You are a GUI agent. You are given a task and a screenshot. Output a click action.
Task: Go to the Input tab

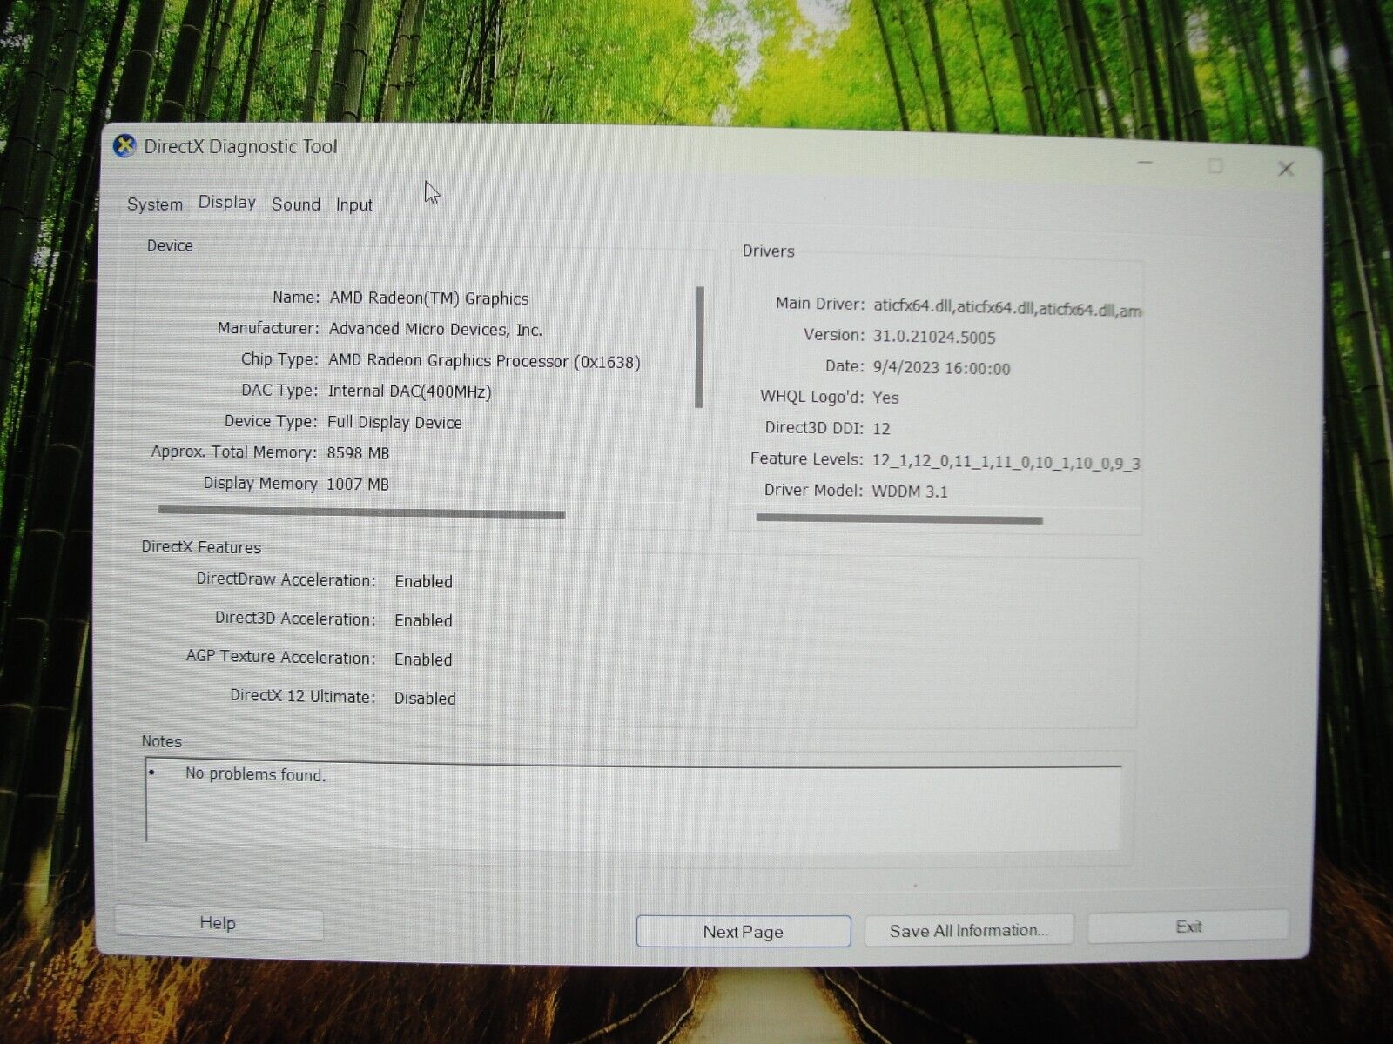[x=354, y=205]
